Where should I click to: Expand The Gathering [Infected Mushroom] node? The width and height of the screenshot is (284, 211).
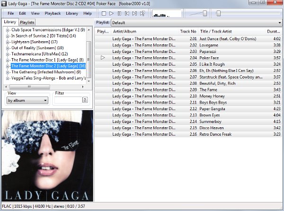pos(8,72)
